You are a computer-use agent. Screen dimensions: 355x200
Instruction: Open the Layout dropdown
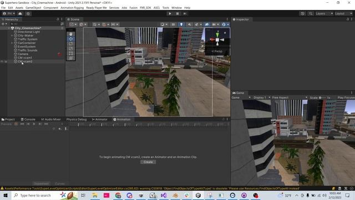point(343,13)
